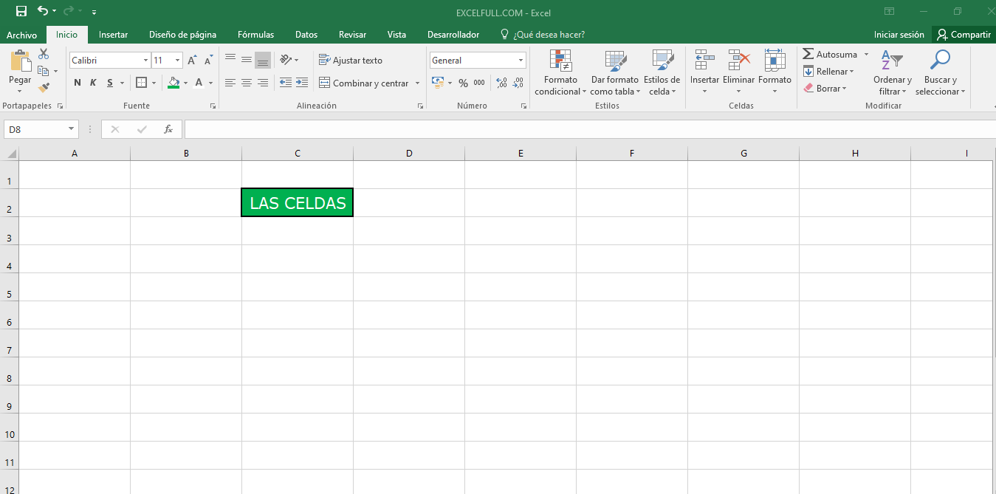Image resolution: width=996 pixels, height=494 pixels.
Task: Click the Pegar clipboard icon
Action: coord(20,61)
